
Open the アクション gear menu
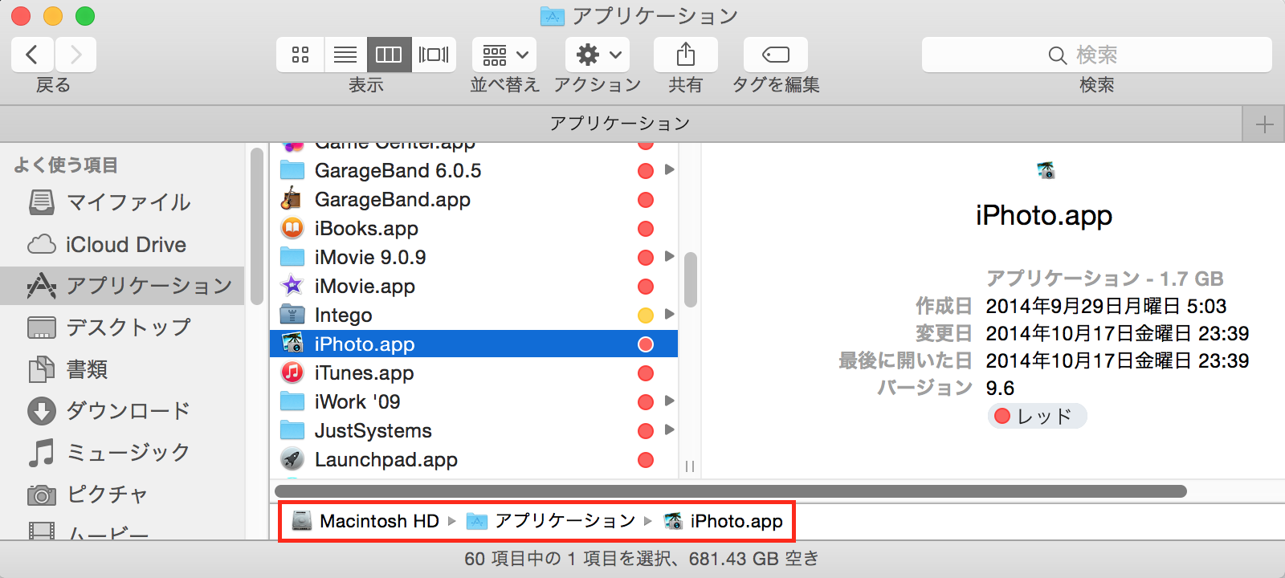(x=598, y=55)
